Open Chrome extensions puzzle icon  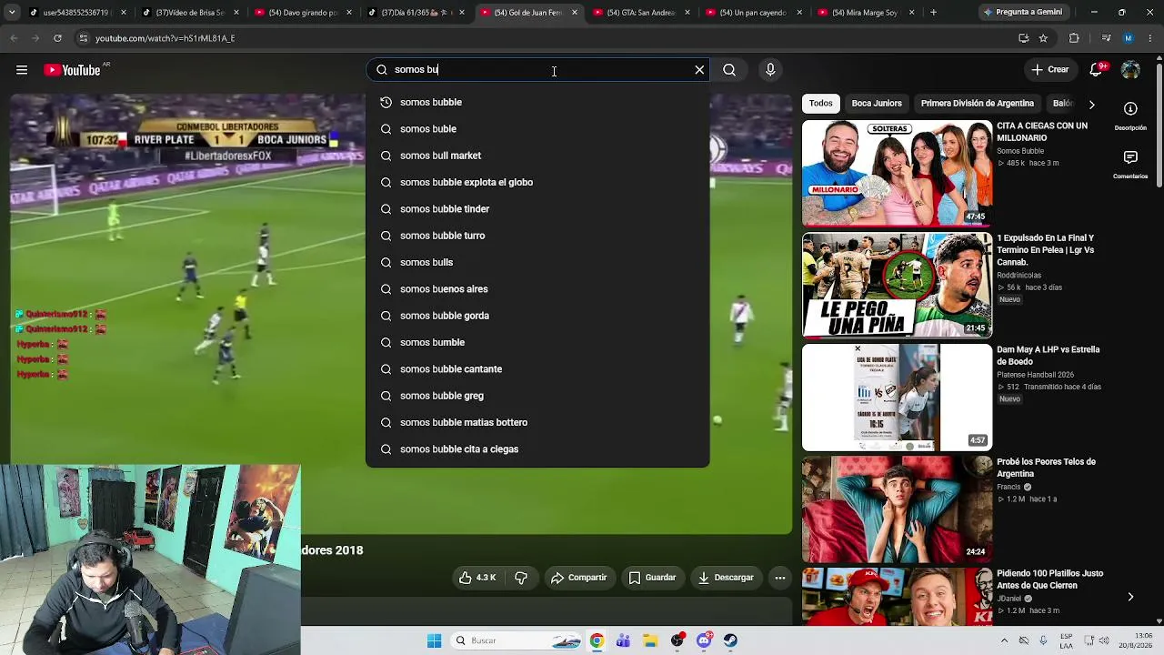1074,38
